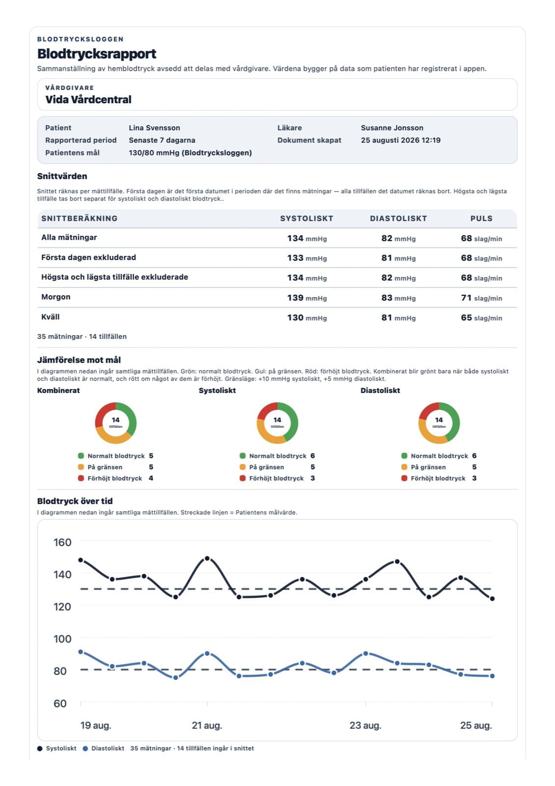Select På gränsen legend entry under Systoliskt chart
The height and width of the screenshot is (786, 555).
277,467
